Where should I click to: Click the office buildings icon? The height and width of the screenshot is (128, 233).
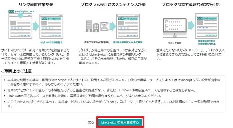pyautogui.click(x=92, y=26)
